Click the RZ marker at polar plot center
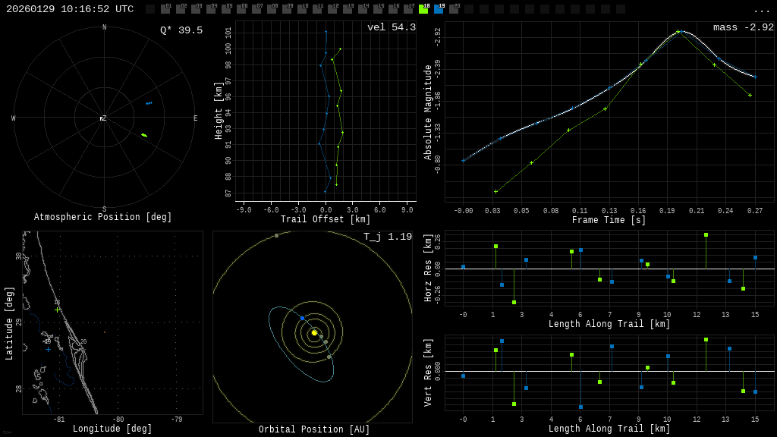This screenshot has width=777, height=437. [102, 118]
